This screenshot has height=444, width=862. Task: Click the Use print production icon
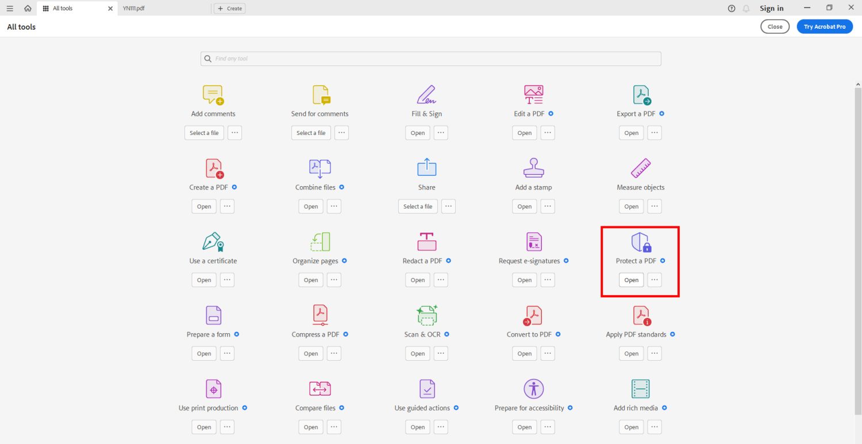pyautogui.click(x=213, y=389)
